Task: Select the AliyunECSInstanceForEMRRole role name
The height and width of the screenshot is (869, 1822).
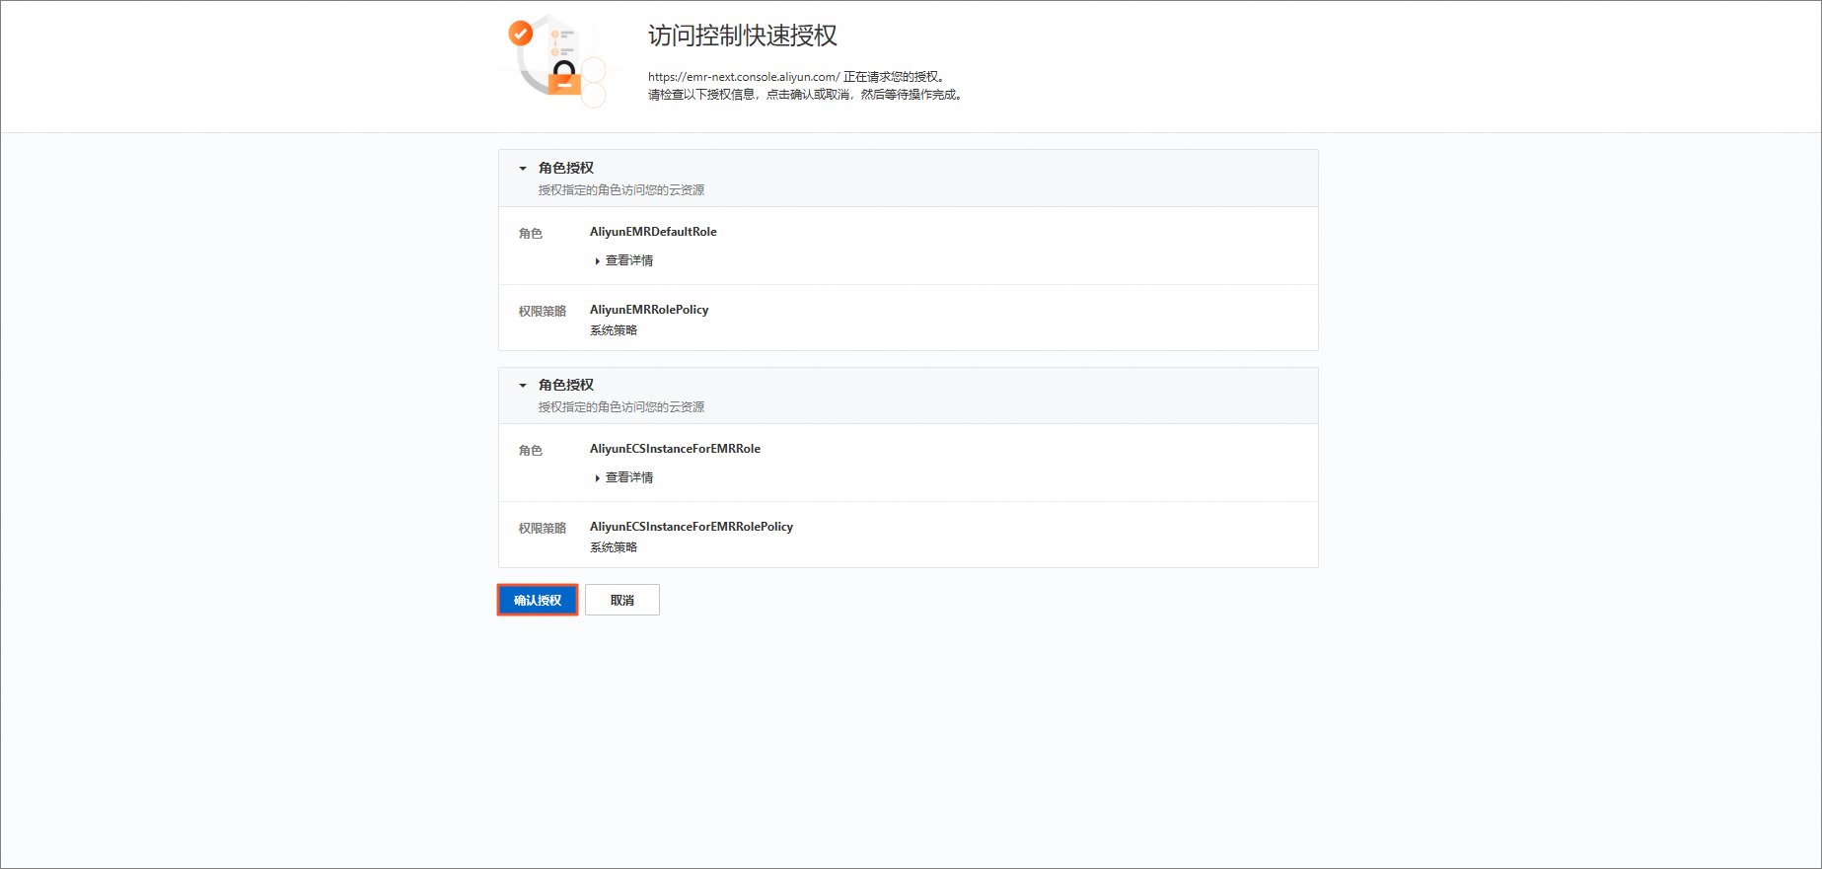Action: tap(675, 449)
